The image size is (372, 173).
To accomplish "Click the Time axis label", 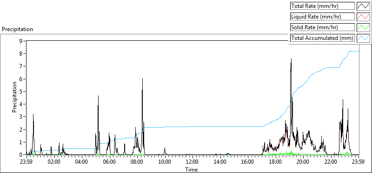I will (x=192, y=170).
